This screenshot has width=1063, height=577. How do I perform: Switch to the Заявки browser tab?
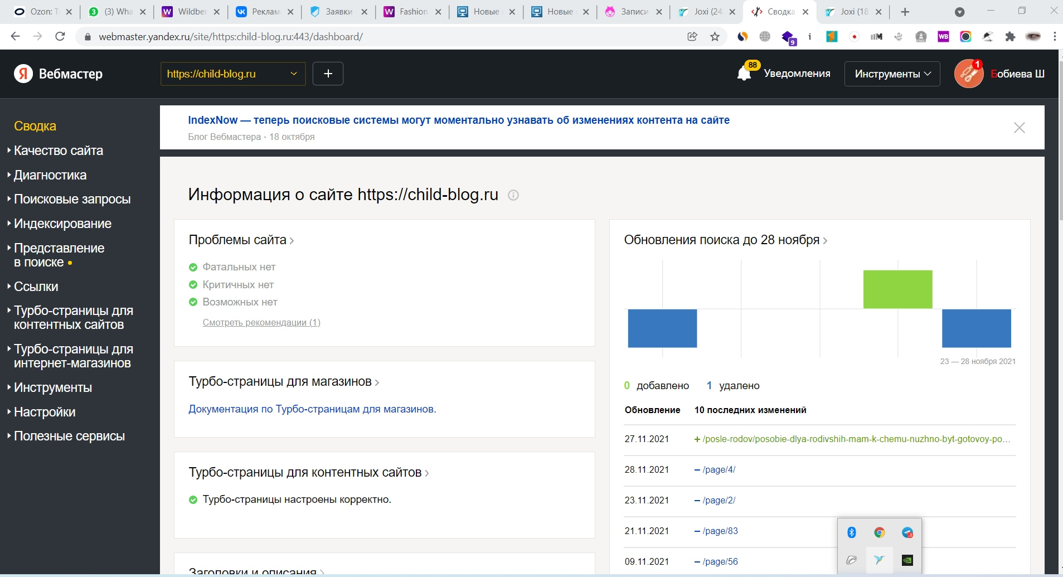point(338,12)
